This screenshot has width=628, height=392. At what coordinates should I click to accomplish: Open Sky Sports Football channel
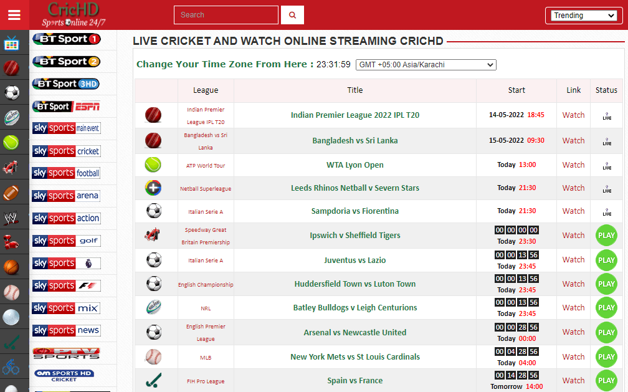point(66,173)
